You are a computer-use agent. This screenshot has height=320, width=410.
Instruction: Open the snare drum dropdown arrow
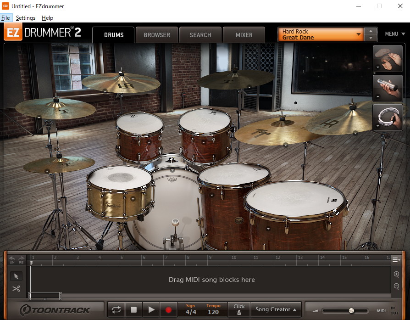(x=133, y=199)
